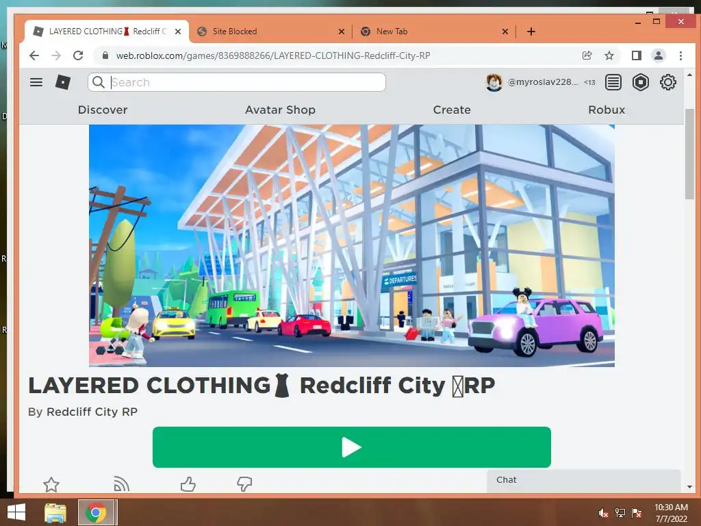Switch to the New Tab tab
The height and width of the screenshot is (526, 701).
coord(433,32)
